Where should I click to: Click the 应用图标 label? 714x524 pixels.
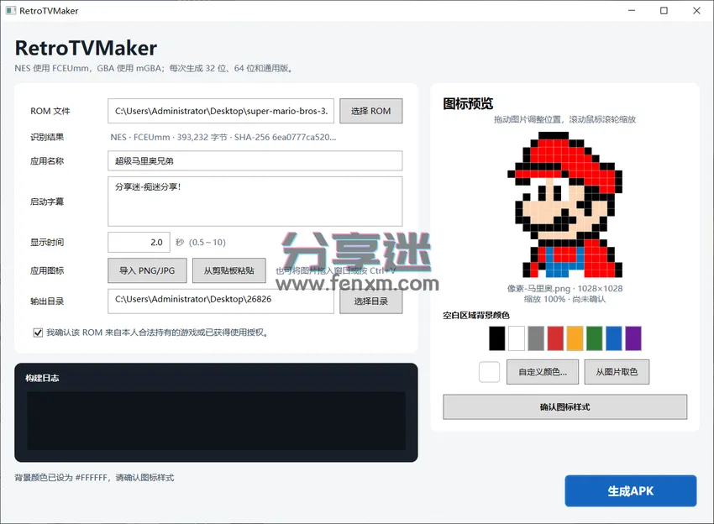47,271
